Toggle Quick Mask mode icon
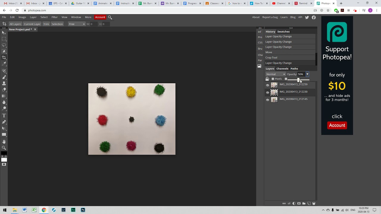 click(x=4, y=164)
